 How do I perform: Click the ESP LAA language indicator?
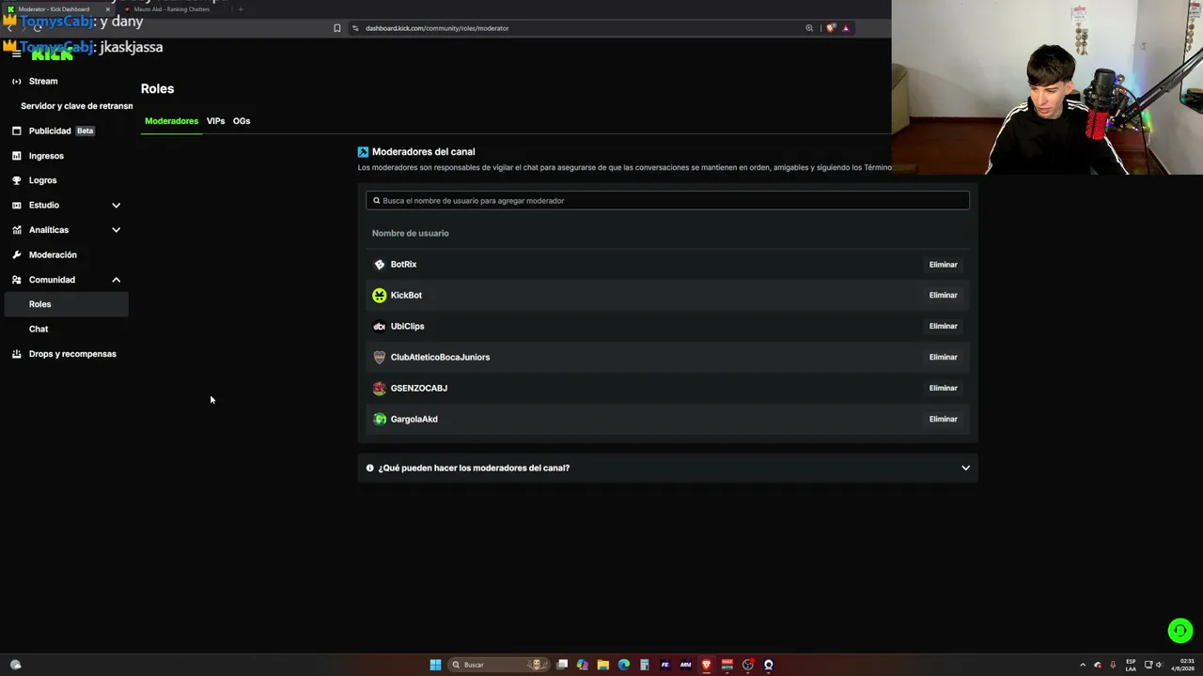[x=1131, y=665]
